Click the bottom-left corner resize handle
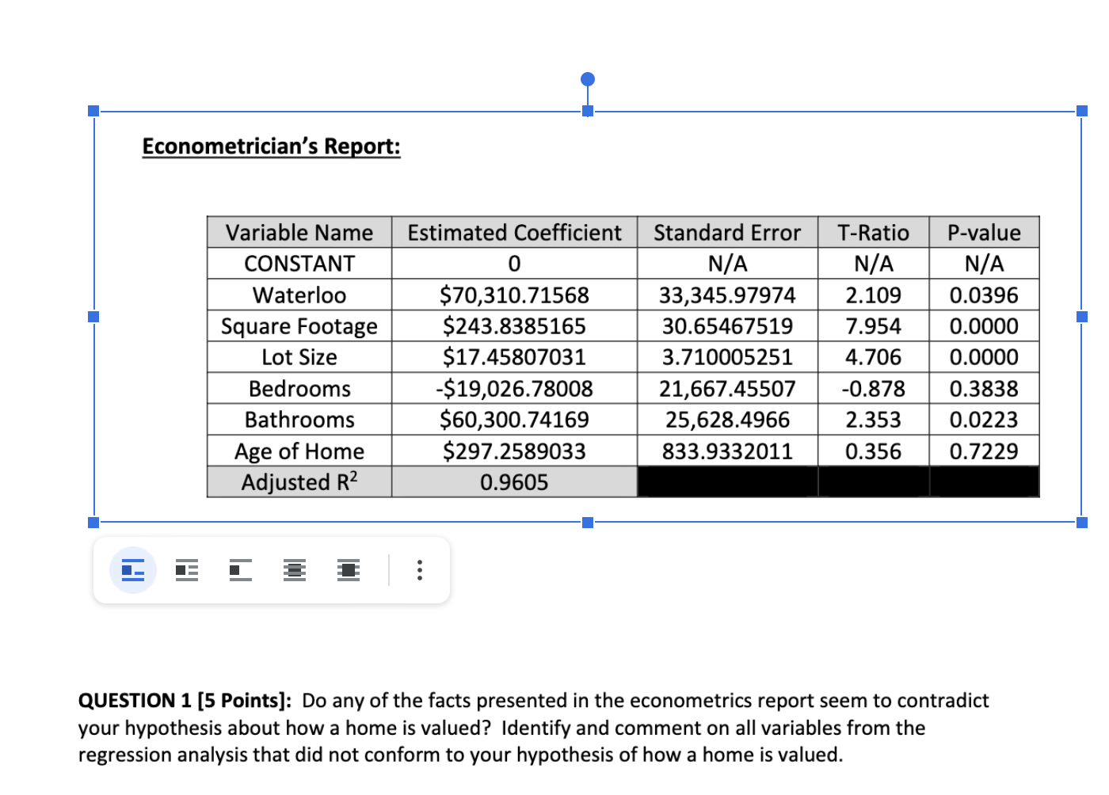The width and height of the screenshot is (1109, 795). click(93, 523)
